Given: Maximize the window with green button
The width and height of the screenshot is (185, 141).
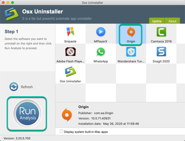Looking at the screenshot, I should coord(13,2).
